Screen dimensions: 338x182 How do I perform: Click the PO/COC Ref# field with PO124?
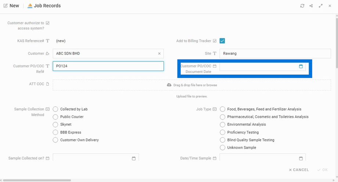[x=108, y=66]
